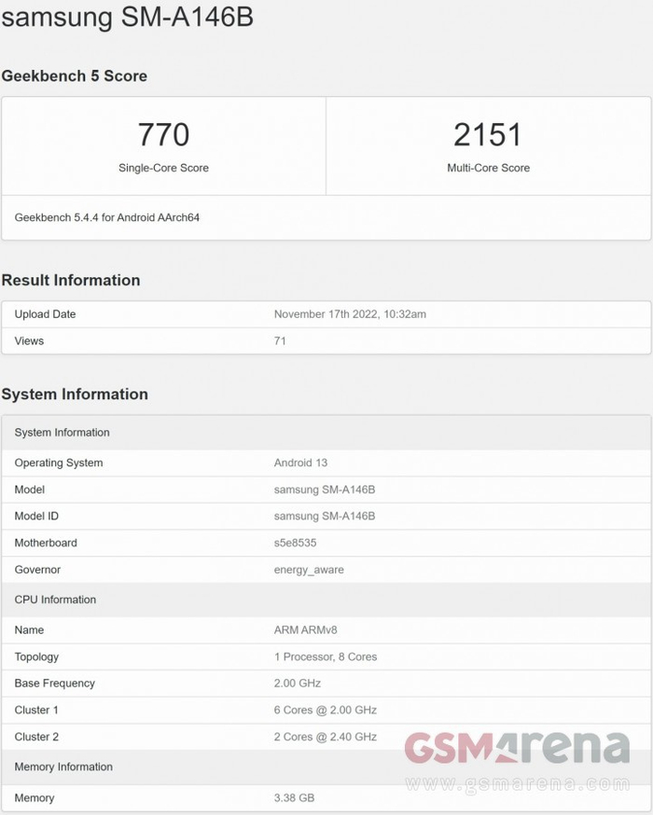653x815 pixels.
Task: Click the large System Information section heading
Action: click(75, 394)
